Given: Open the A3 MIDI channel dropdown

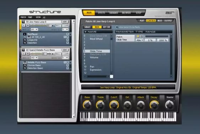Looking at the screenshot, I should [x=34, y=58].
